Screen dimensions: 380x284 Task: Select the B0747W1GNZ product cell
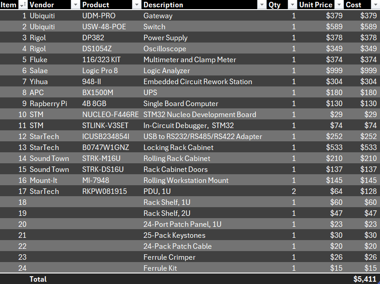[x=111, y=148]
